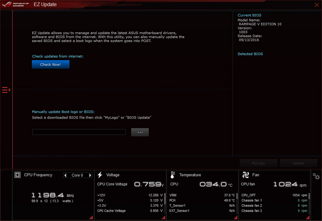
Task: Click the 'Core 0' selector label
Action: (77, 175)
